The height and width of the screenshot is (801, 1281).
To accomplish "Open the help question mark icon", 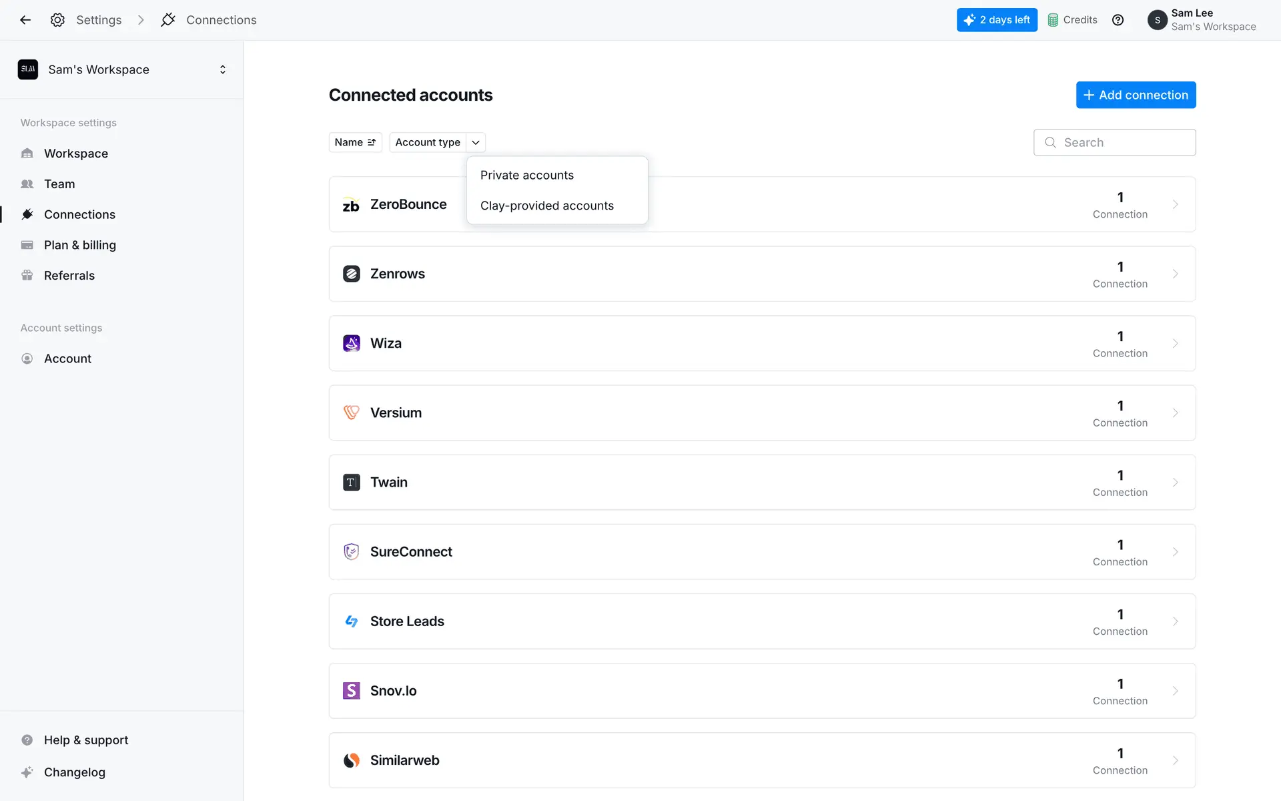I will tap(1118, 20).
